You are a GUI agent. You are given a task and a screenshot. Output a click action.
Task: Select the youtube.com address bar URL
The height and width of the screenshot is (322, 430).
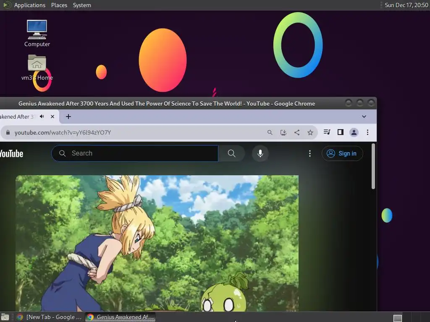coord(63,132)
